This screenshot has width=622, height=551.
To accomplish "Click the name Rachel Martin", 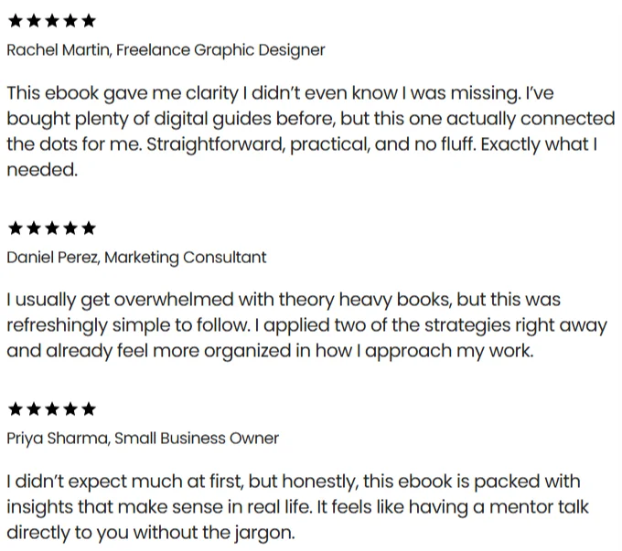I will click(57, 50).
